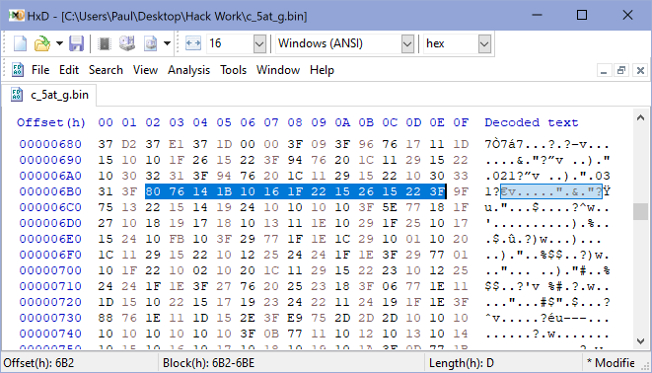The height and width of the screenshot is (373, 652).
Task: Open the hex offset base dropdown
Action: click(x=484, y=43)
